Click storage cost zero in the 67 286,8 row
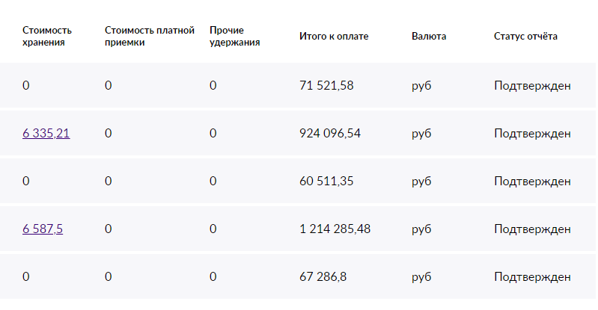 (26, 276)
